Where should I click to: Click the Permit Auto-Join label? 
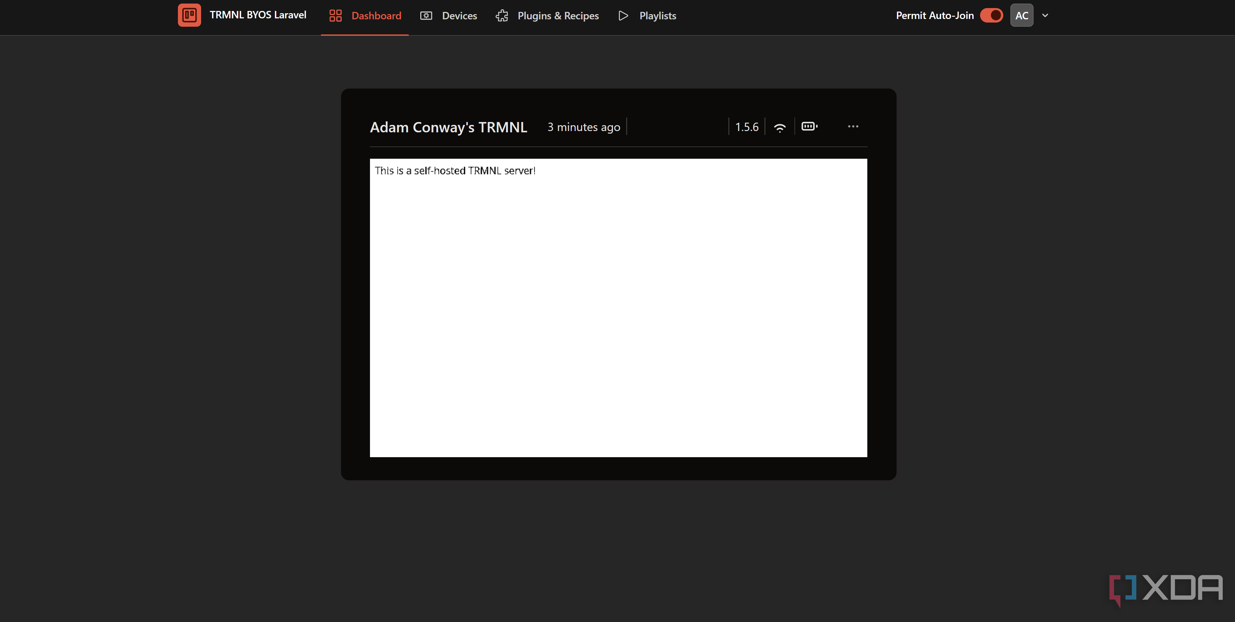934,15
